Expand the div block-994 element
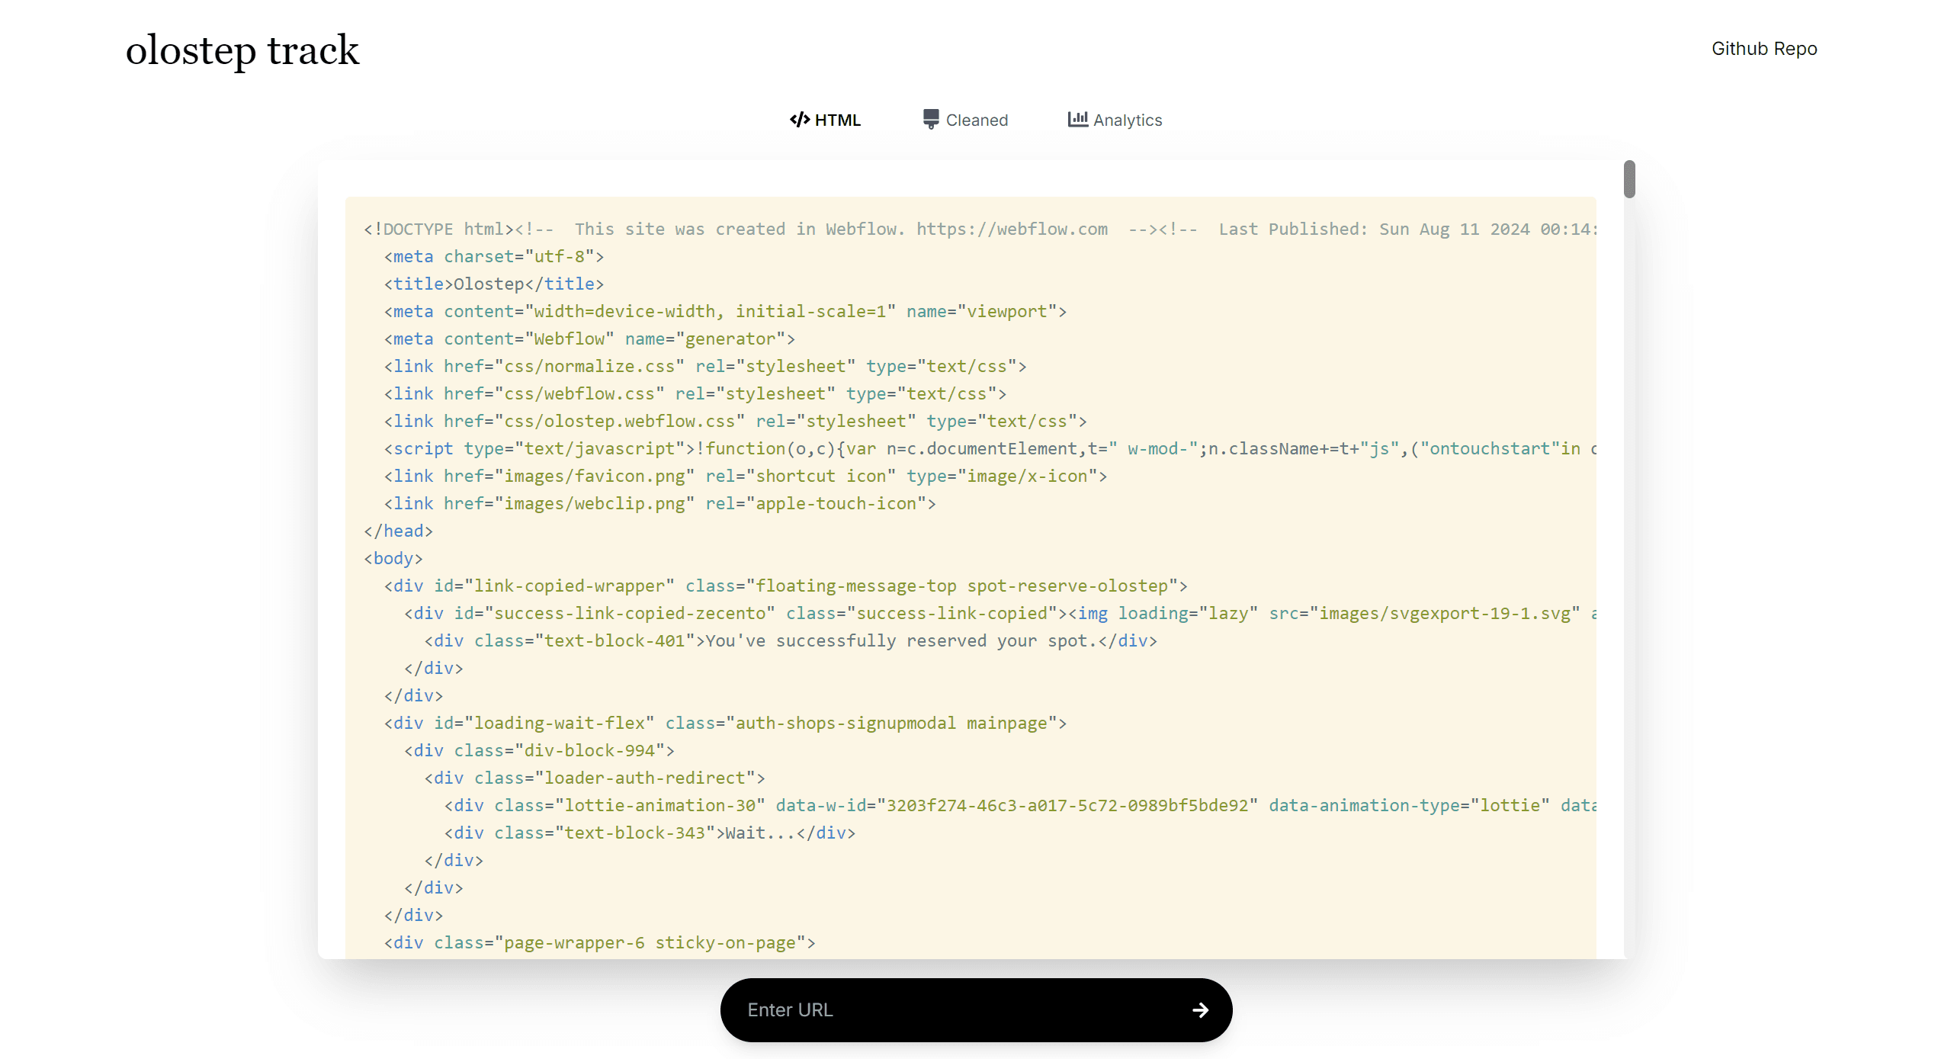Screen dimensions: 1951x1059 click(534, 750)
